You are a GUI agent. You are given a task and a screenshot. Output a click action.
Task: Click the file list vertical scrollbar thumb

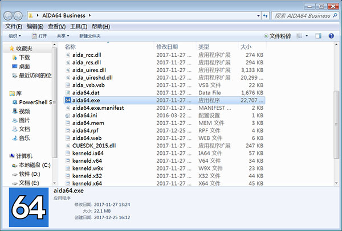click(336, 125)
